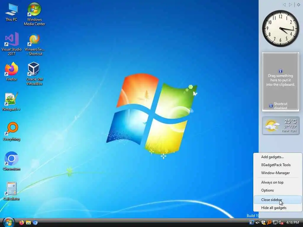Open sidebar Options menu item
Screen dimensions: 303x227
pyautogui.click(x=278, y=190)
